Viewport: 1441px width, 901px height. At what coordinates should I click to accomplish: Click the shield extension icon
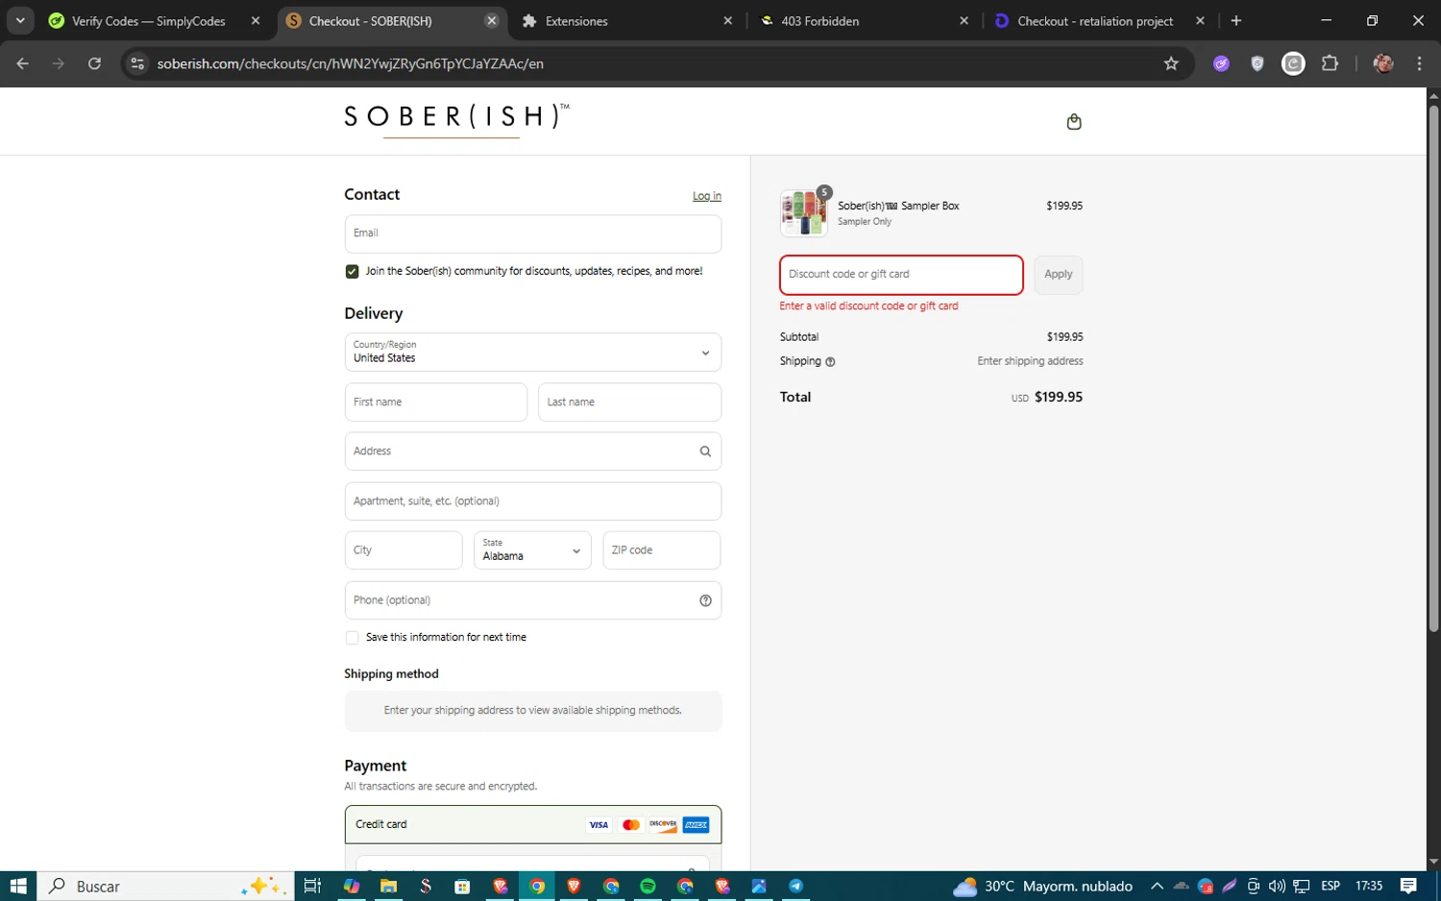[x=1257, y=63]
